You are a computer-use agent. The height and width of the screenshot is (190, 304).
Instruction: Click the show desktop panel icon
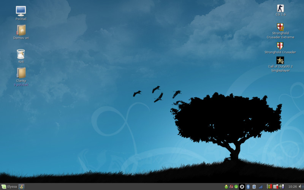(x=21, y=187)
